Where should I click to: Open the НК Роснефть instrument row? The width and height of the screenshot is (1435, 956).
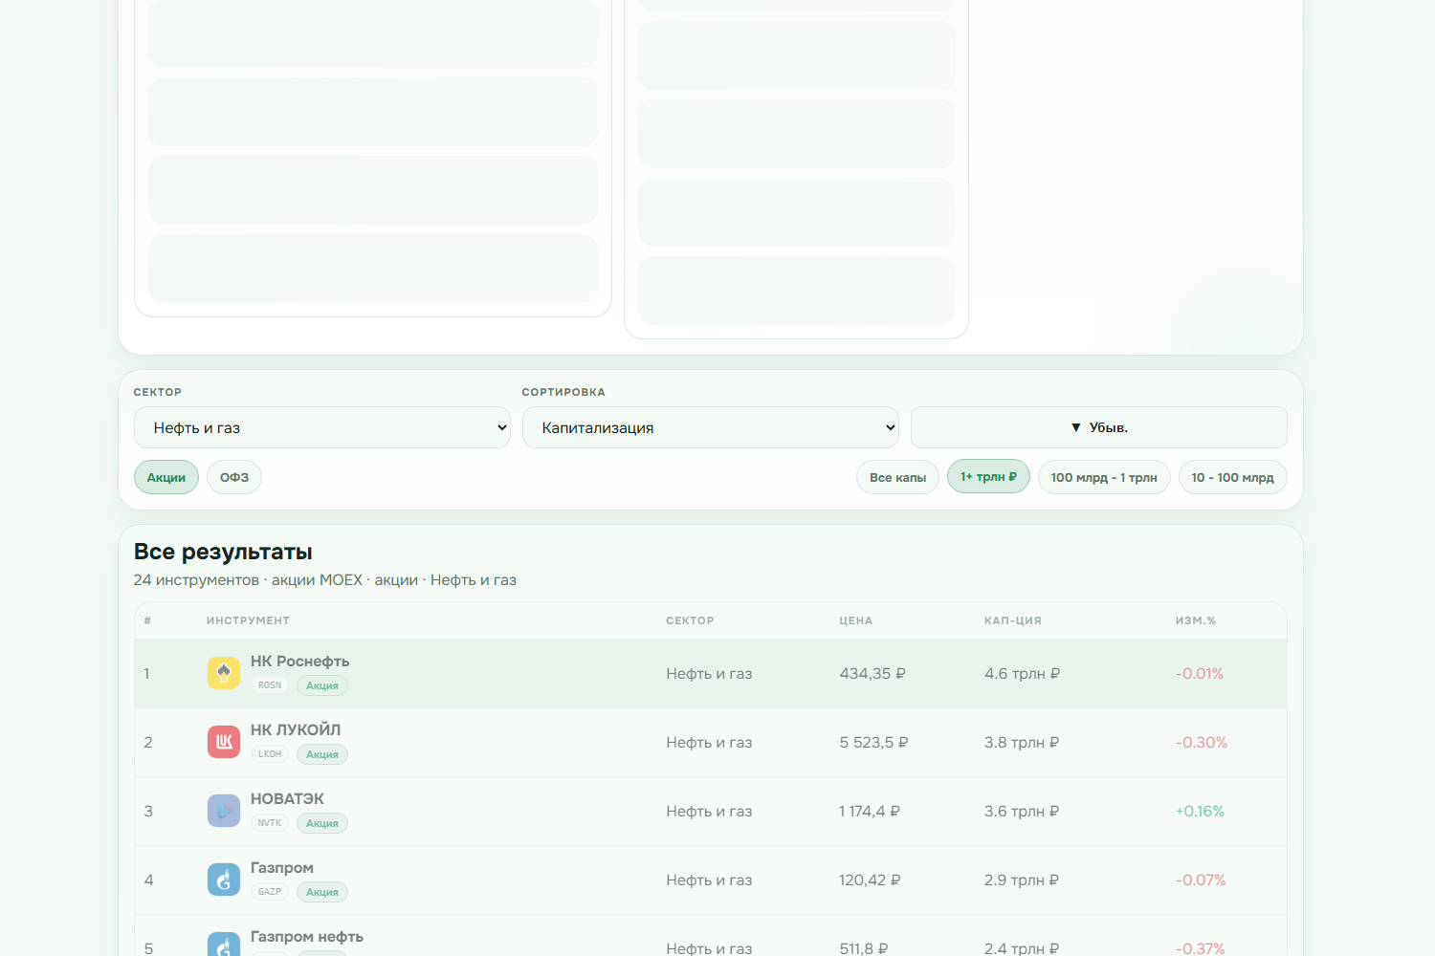(711, 674)
